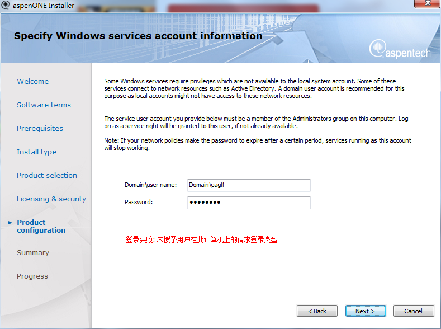Click the Summary step label
The height and width of the screenshot is (329, 441).
click(33, 253)
